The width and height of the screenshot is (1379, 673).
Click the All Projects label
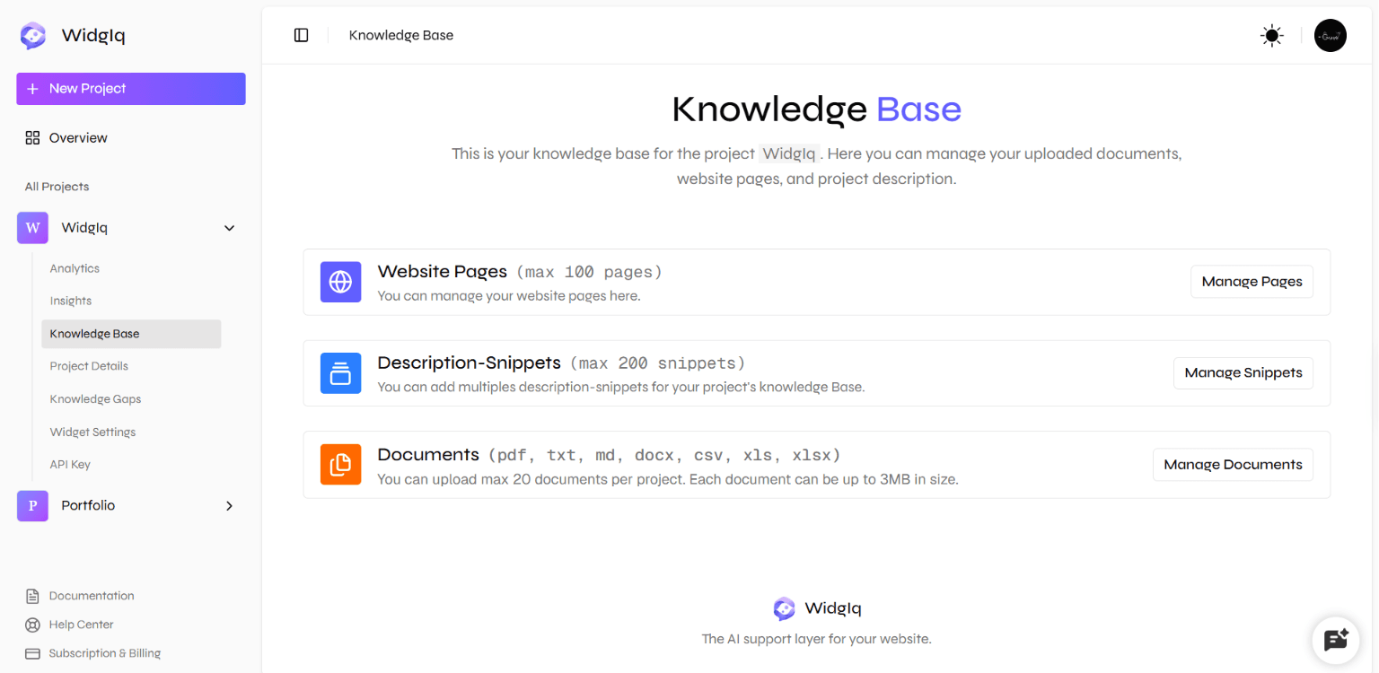57,187
